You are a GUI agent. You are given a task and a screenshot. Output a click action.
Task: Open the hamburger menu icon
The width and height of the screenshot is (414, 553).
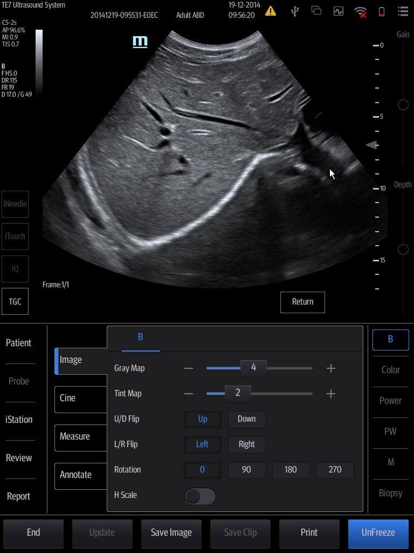(402, 11)
